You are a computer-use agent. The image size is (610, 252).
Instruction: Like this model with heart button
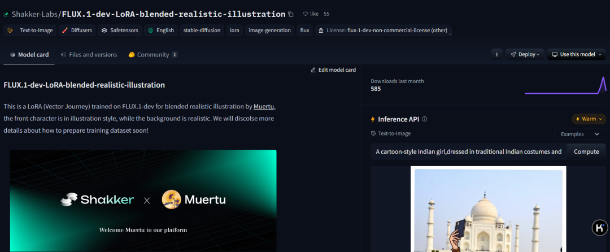tap(310, 14)
